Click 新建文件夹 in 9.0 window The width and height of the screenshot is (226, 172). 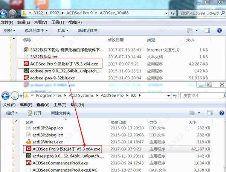(61, 113)
